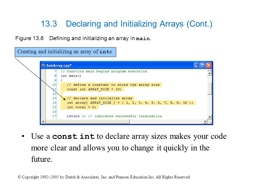Click 'const int ARRAY_SIZE = 10;' line
The height and width of the screenshot is (190, 253).
coord(94,89)
